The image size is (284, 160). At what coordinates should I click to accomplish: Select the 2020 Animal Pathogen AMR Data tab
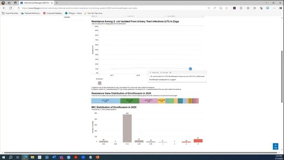pos(36,3)
